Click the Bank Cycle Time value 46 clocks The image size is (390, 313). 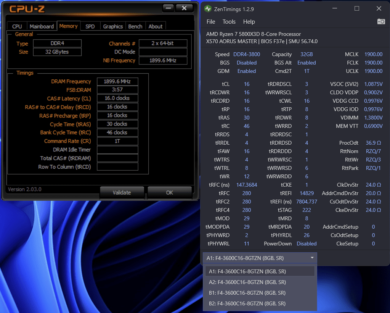[117, 132]
